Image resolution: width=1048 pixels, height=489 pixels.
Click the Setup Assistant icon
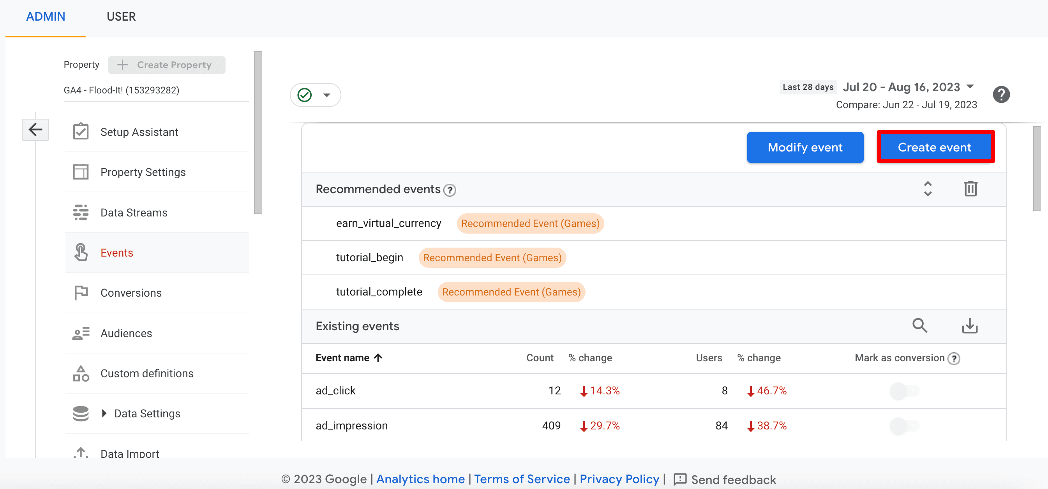click(81, 132)
